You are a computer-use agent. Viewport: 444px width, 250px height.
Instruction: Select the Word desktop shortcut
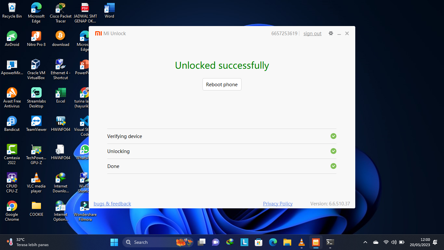coord(109,10)
